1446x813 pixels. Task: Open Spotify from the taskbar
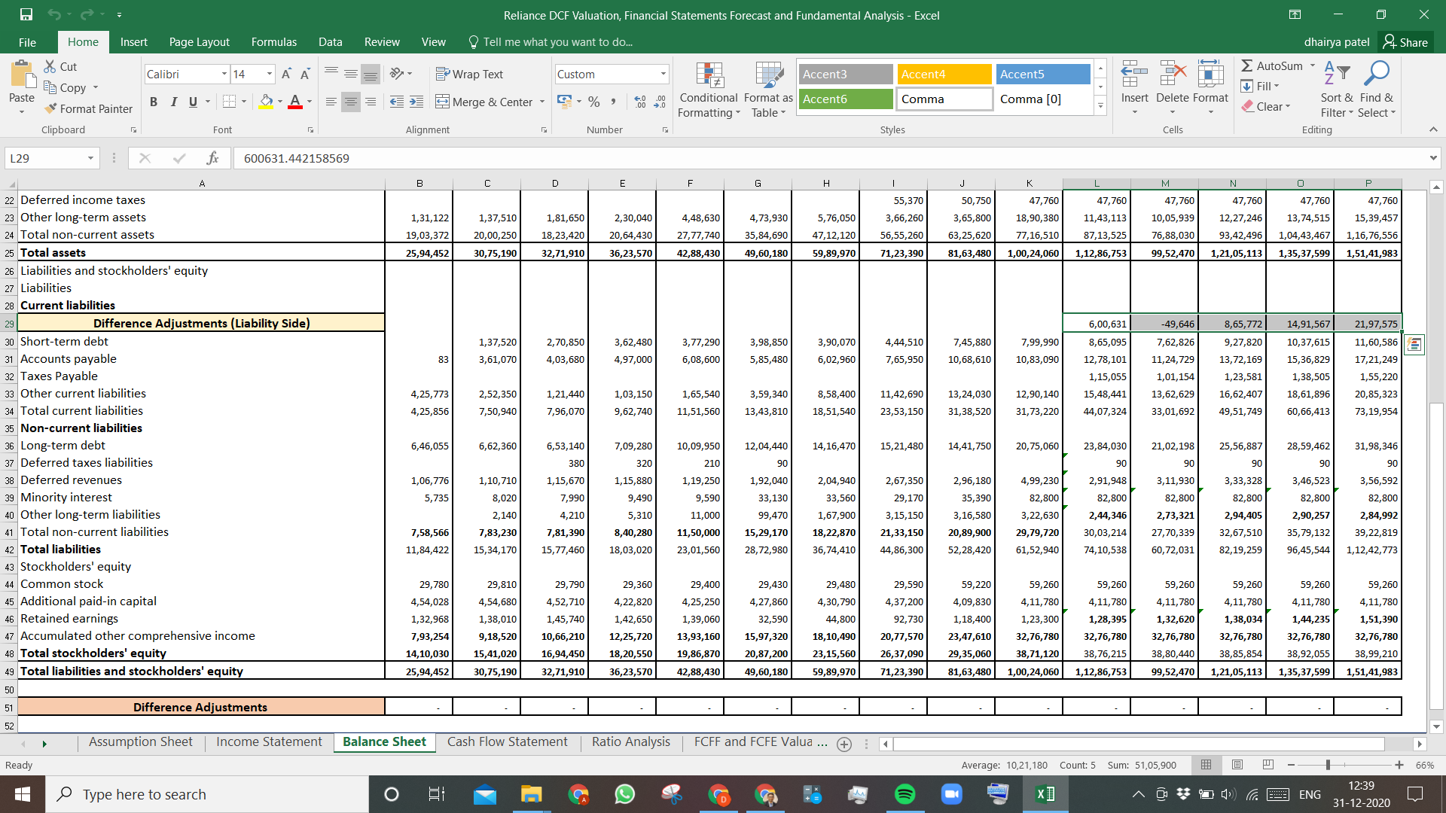tap(905, 794)
